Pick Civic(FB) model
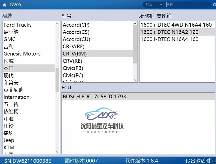The width and height of the screenshot is (216, 164). click(73, 68)
